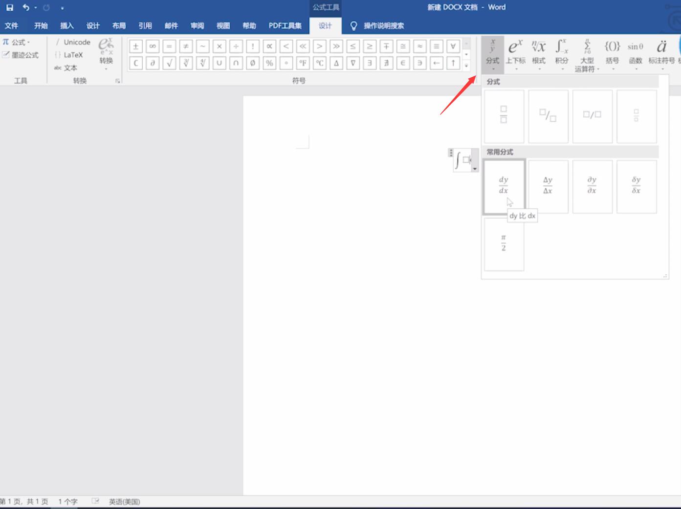Image resolution: width=681 pixels, height=509 pixels.
Task: Insert the empty set symbol
Action: point(253,63)
